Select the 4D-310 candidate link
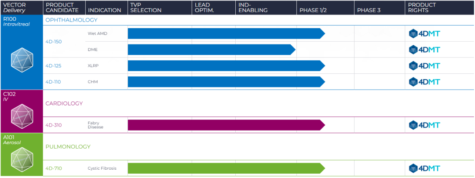Viewport: 475px width, 178px height. [54, 125]
